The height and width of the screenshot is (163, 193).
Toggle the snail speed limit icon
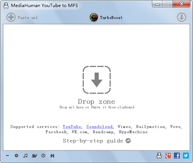click(34, 156)
